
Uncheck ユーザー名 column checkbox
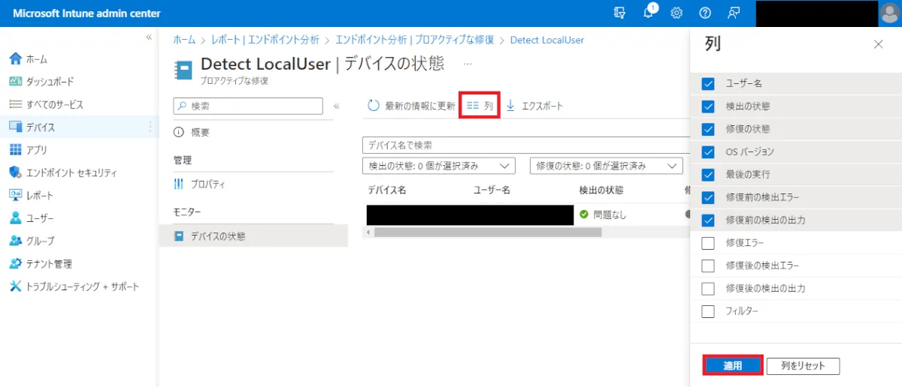707,83
